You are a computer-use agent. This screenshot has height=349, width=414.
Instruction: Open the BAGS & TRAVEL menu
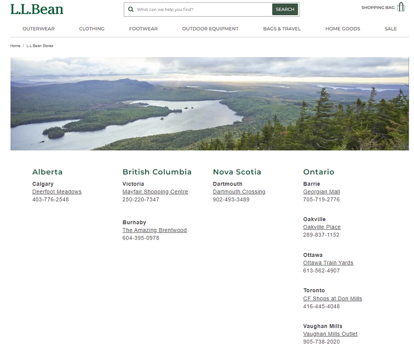(x=282, y=29)
